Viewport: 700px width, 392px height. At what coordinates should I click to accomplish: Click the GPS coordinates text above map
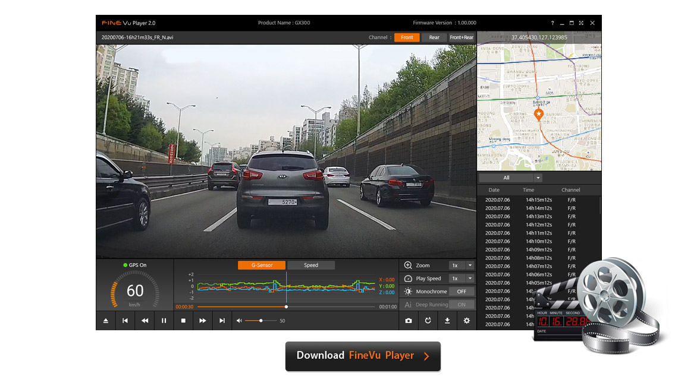pos(539,37)
